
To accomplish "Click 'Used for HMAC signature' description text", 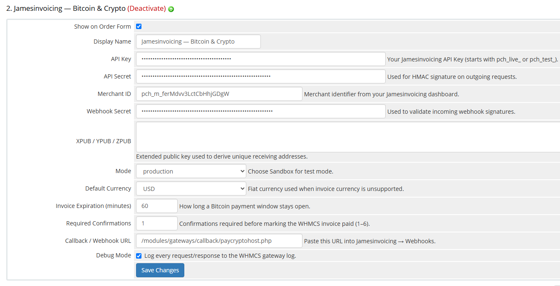I will (452, 77).
